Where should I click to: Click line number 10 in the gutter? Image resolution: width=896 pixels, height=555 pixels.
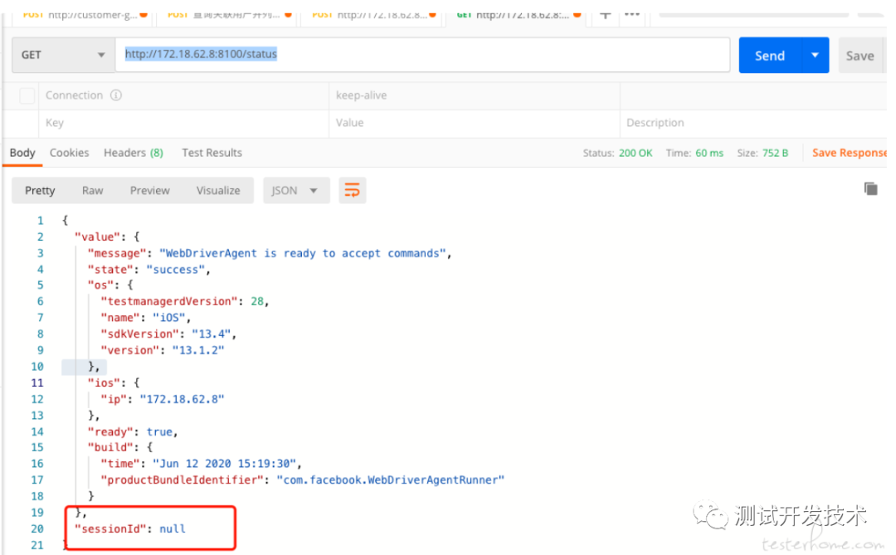pos(37,367)
